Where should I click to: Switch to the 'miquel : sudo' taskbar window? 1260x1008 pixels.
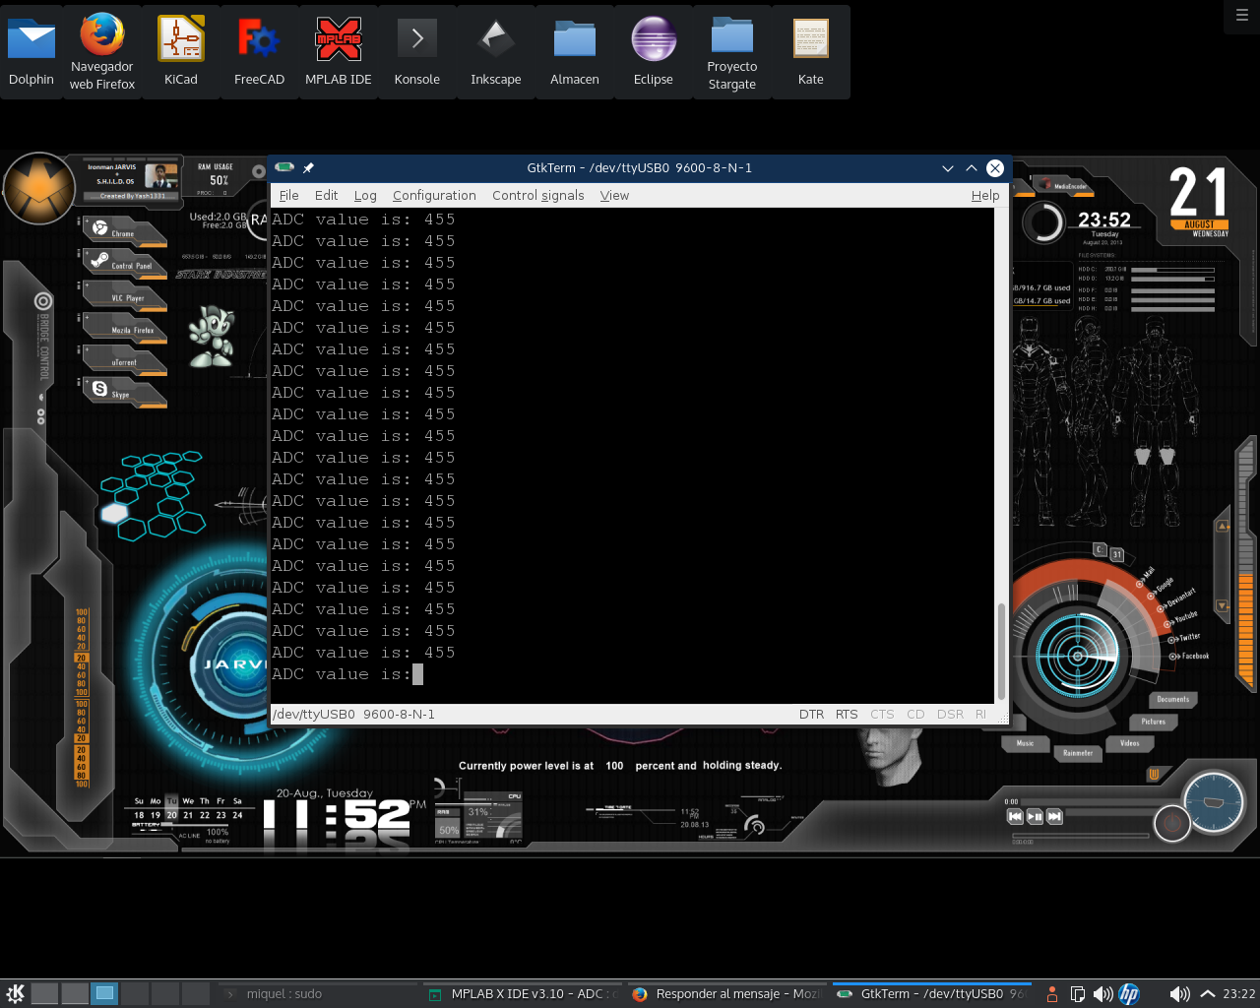pos(317,994)
